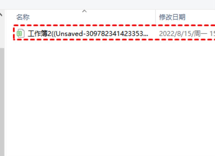The image size is (215, 156).
Task: Click the left pane scrollbar thumb
Action: tap(2, 102)
